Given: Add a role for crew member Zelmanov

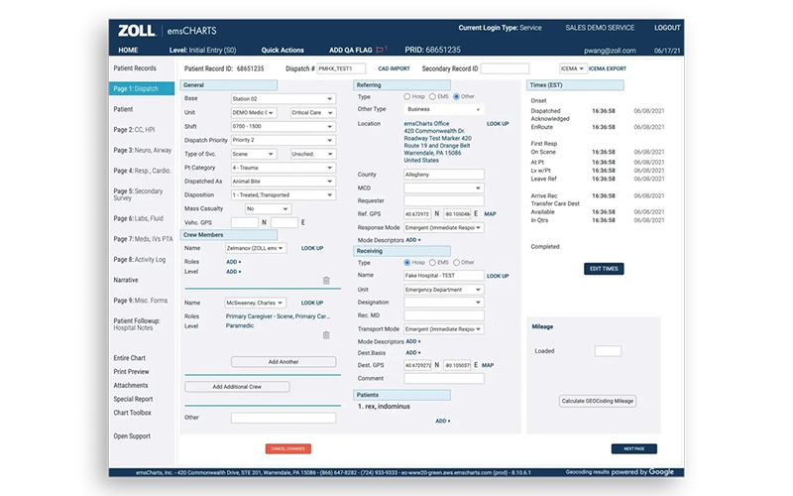Looking at the screenshot, I should (x=233, y=261).
